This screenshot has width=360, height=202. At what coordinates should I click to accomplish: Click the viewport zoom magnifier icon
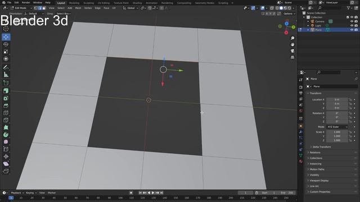[x=292, y=38]
